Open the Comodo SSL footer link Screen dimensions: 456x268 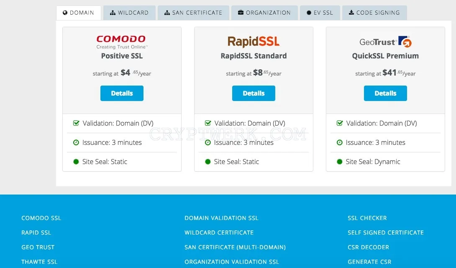(x=41, y=218)
